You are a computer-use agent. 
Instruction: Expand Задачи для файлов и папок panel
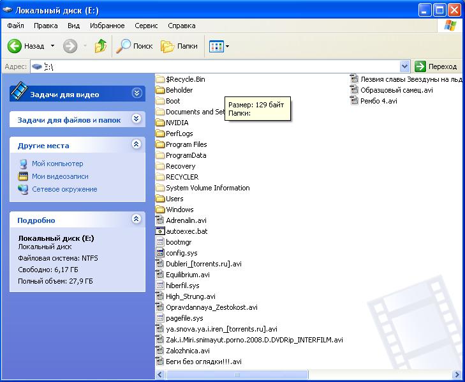[x=136, y=119]
